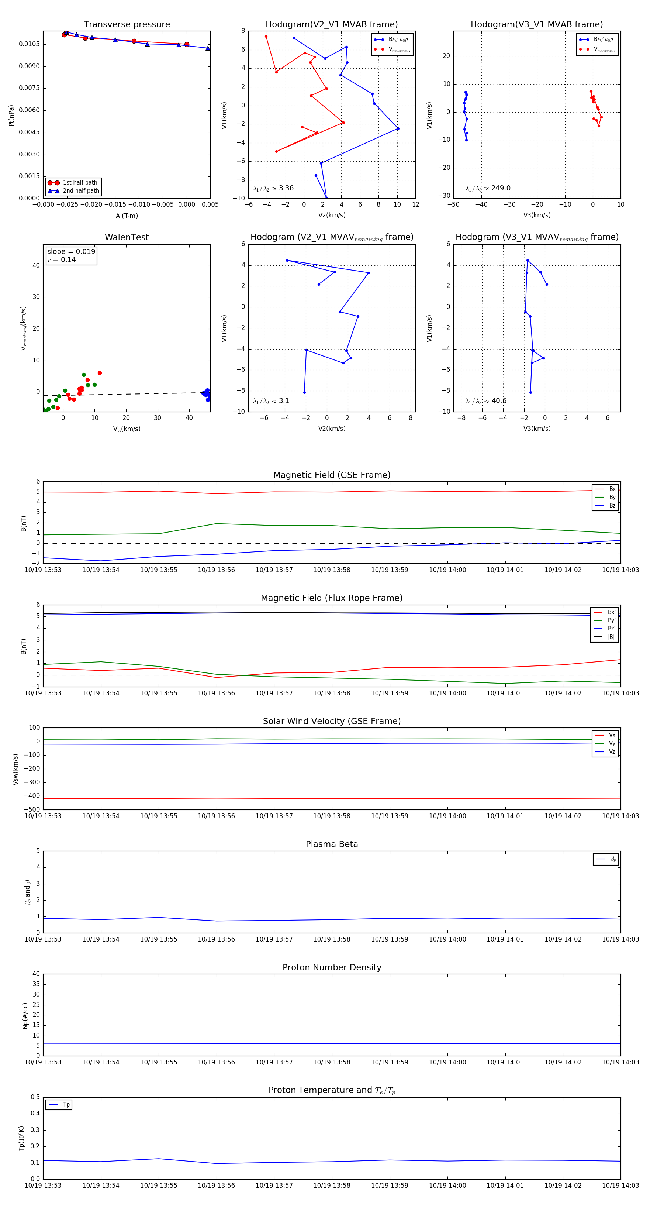Select the 'Hodogram(V2_V1 MVAB frame)' title
664x1218 pixels.
(332, 25)
